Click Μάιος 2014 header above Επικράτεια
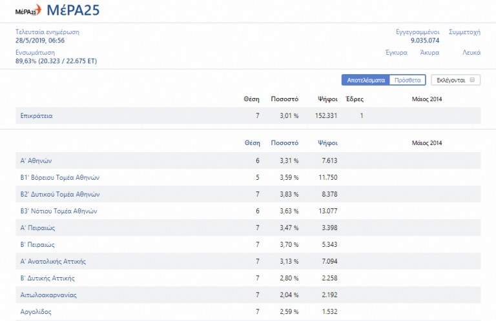This screenshot has width=496, height=321. 427,99
